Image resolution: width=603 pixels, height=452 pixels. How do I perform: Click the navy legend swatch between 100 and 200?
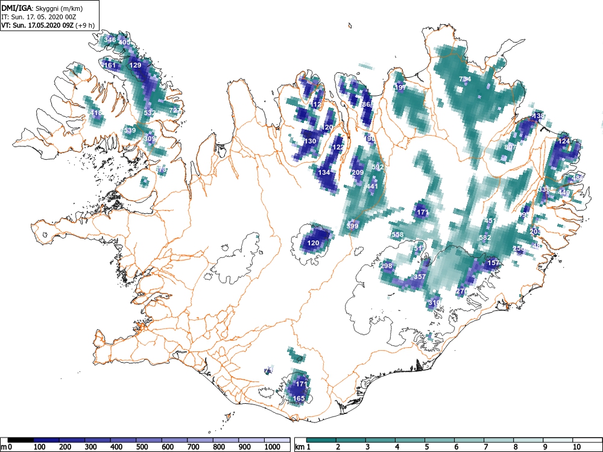[46, 440]
